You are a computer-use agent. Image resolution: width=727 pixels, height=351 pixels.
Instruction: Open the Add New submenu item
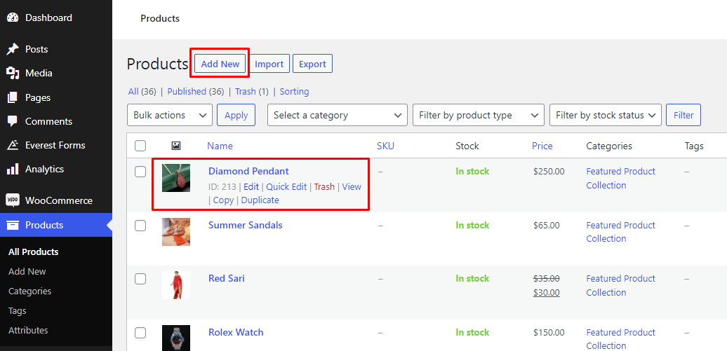[x=27, y=271]
